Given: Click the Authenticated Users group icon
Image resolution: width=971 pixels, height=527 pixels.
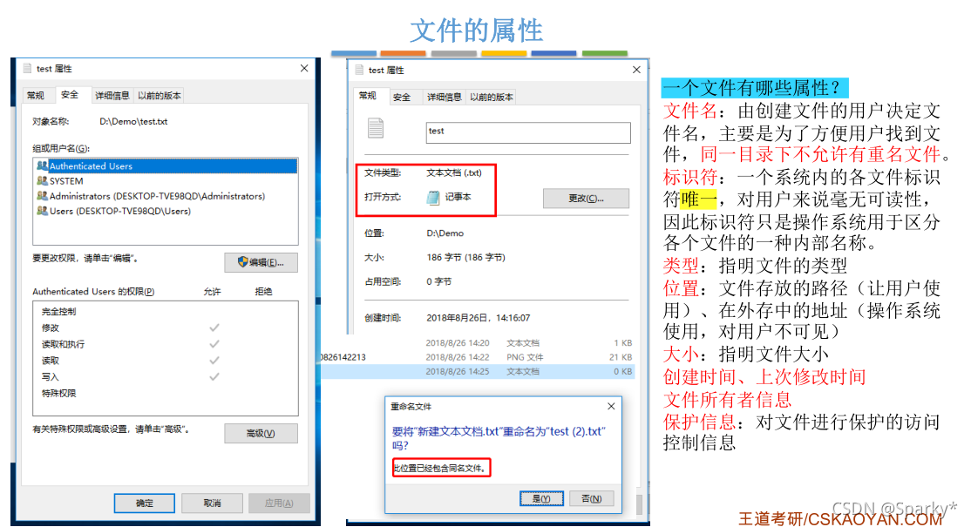Looking at the screenshot, I should pos(42,166).
